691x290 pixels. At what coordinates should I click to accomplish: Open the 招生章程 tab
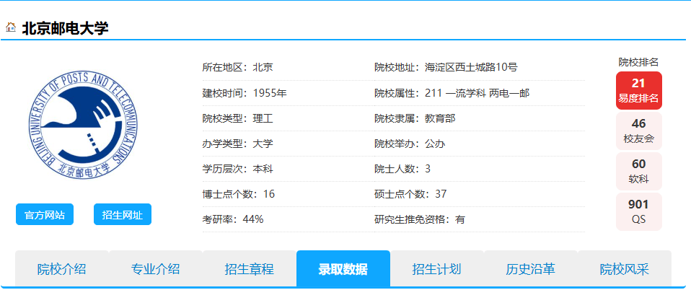click(249, 270)
